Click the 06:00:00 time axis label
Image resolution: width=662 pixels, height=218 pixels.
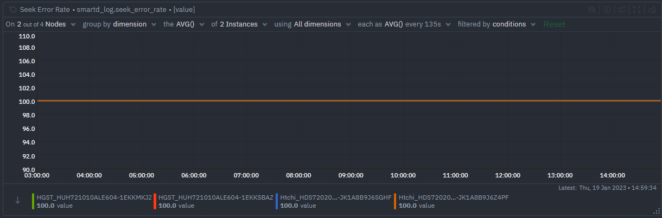click(x=194, y=175)
